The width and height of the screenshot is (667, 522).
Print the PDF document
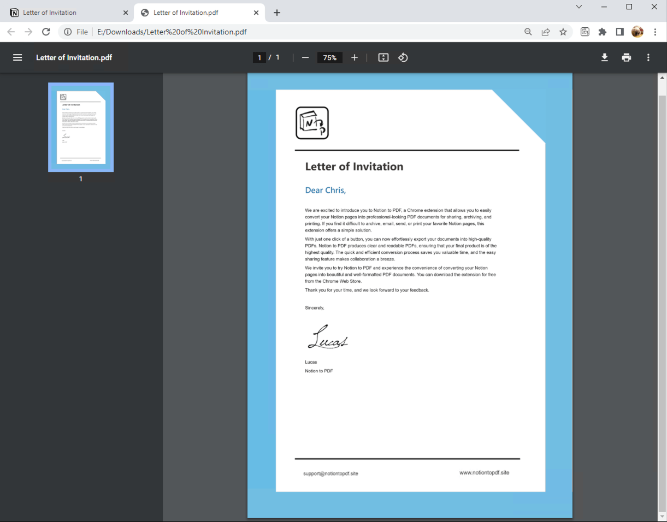click(x=627, y=57)
